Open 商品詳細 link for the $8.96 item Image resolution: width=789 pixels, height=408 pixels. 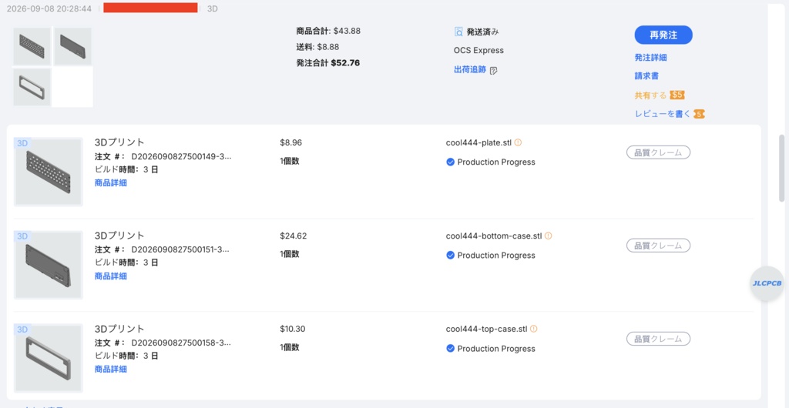click(x=111, y=183)
